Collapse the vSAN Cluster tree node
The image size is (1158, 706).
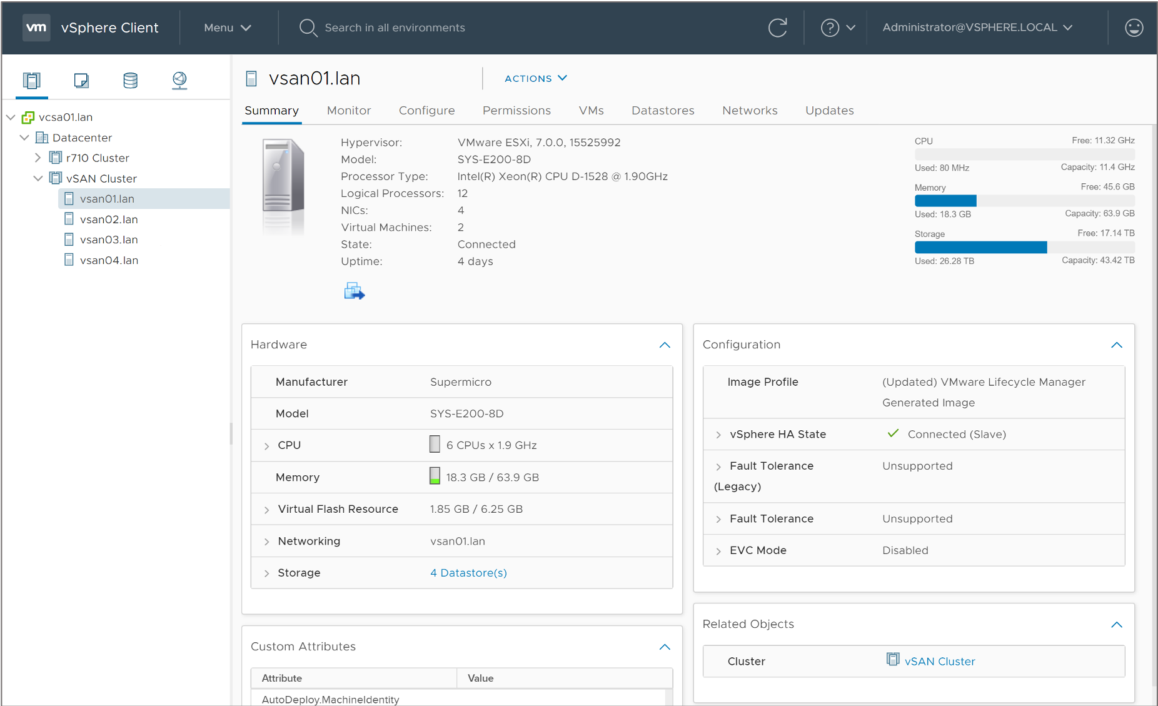point(38,178)
